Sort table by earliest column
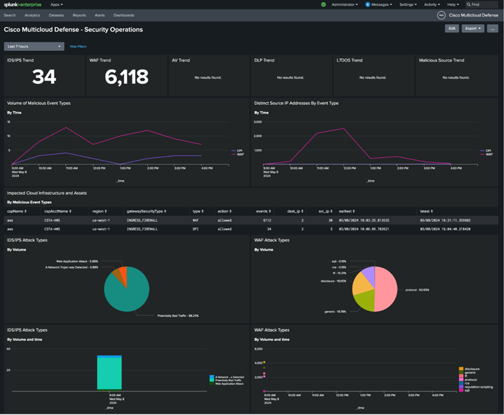This screenshot has height=415, width=504. click(x=347, y=211)
